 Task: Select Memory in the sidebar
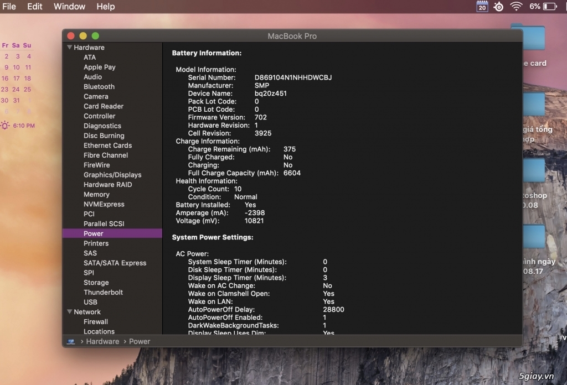coord(96,194)
